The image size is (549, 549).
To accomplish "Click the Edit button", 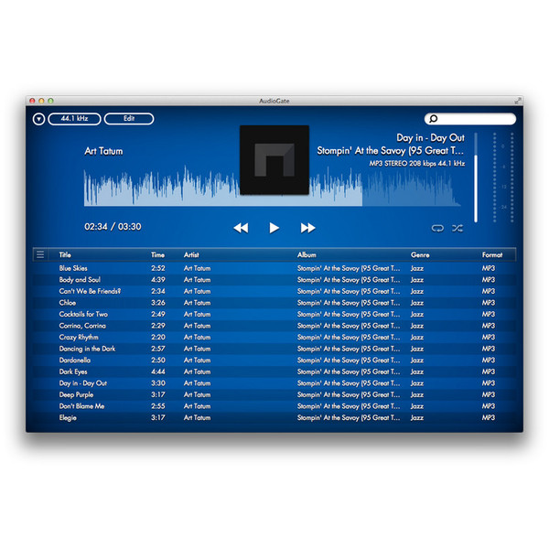I will click(129, 119).
